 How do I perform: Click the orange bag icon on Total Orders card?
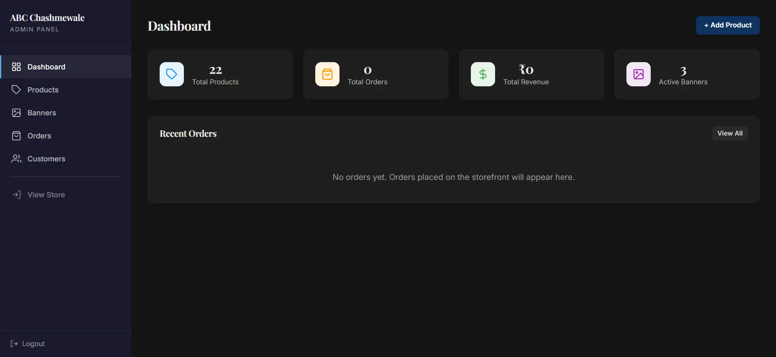click(x=327, y=74)
